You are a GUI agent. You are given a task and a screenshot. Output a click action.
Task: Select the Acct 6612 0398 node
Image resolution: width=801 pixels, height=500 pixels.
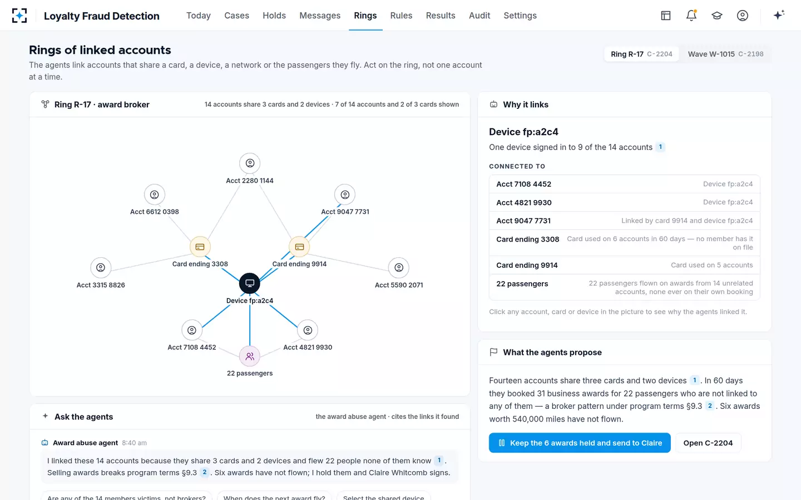click(155, 194)
